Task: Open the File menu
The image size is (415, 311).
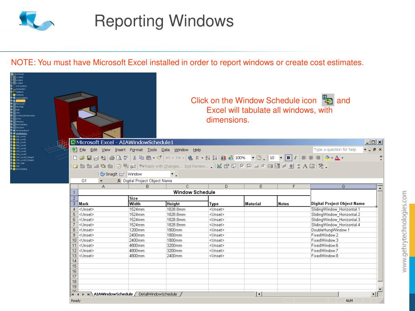Action: coord(83,150)
